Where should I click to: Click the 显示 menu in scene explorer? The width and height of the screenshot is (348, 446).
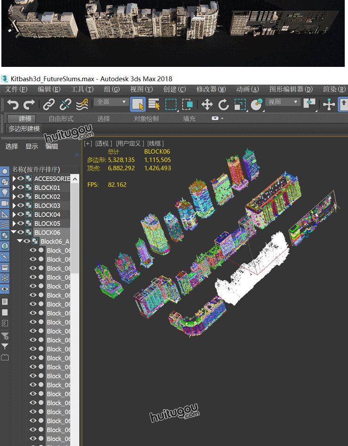[x=32, y=146]
